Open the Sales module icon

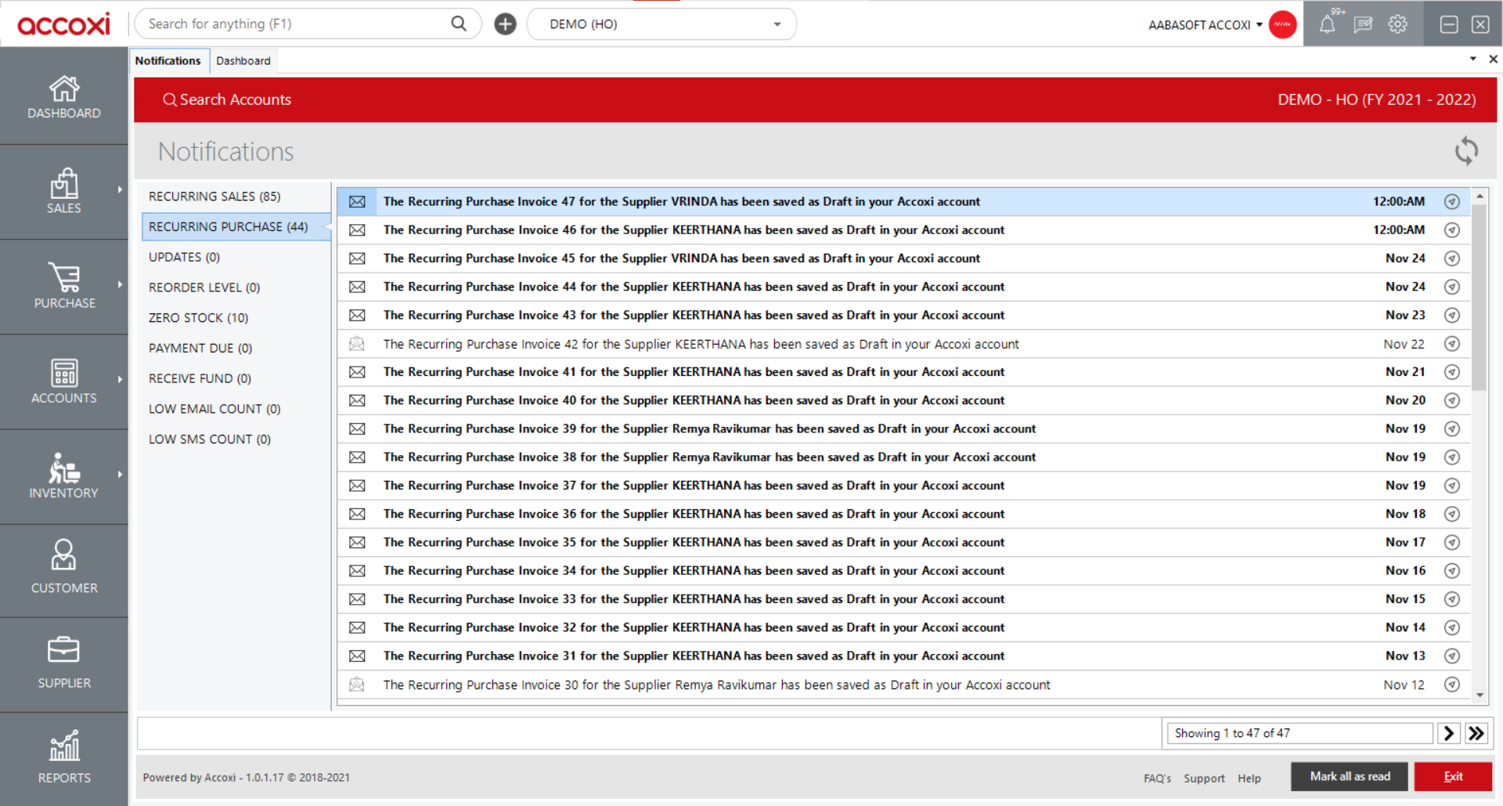tap(64, 183)
